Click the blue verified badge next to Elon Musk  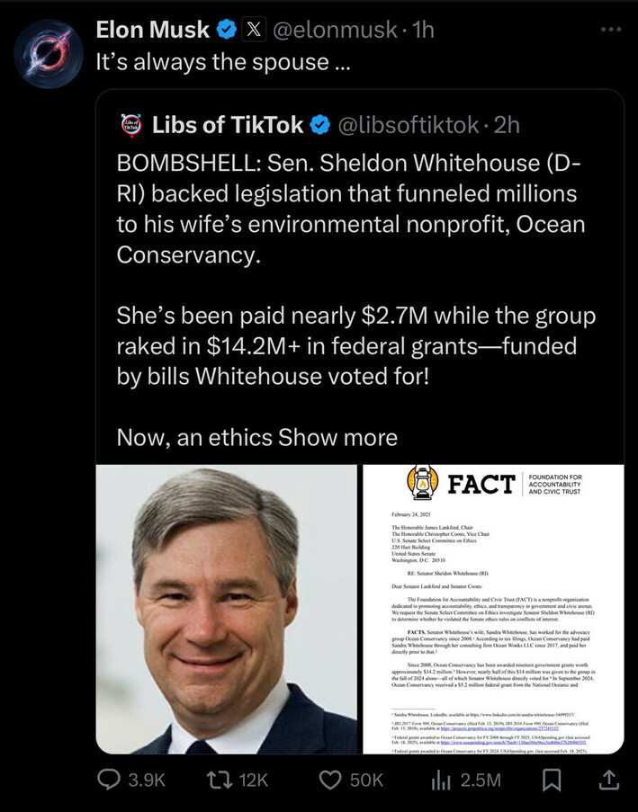[x=228, y=30]
